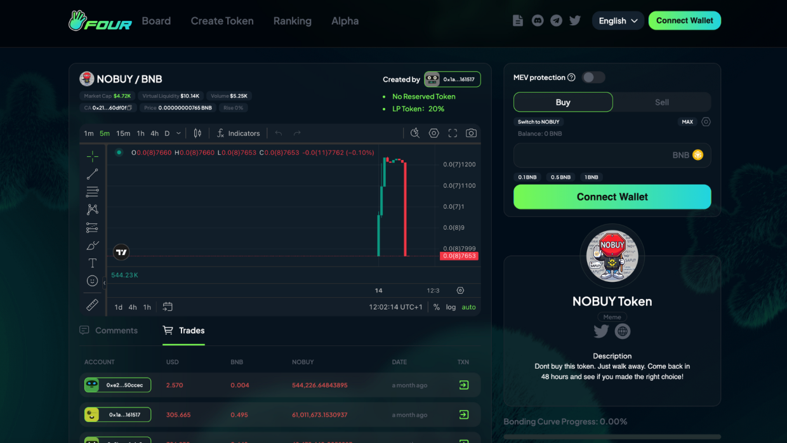Go to Create Token page
This screenshot has height=443, width=787.
tap(222, 21)
